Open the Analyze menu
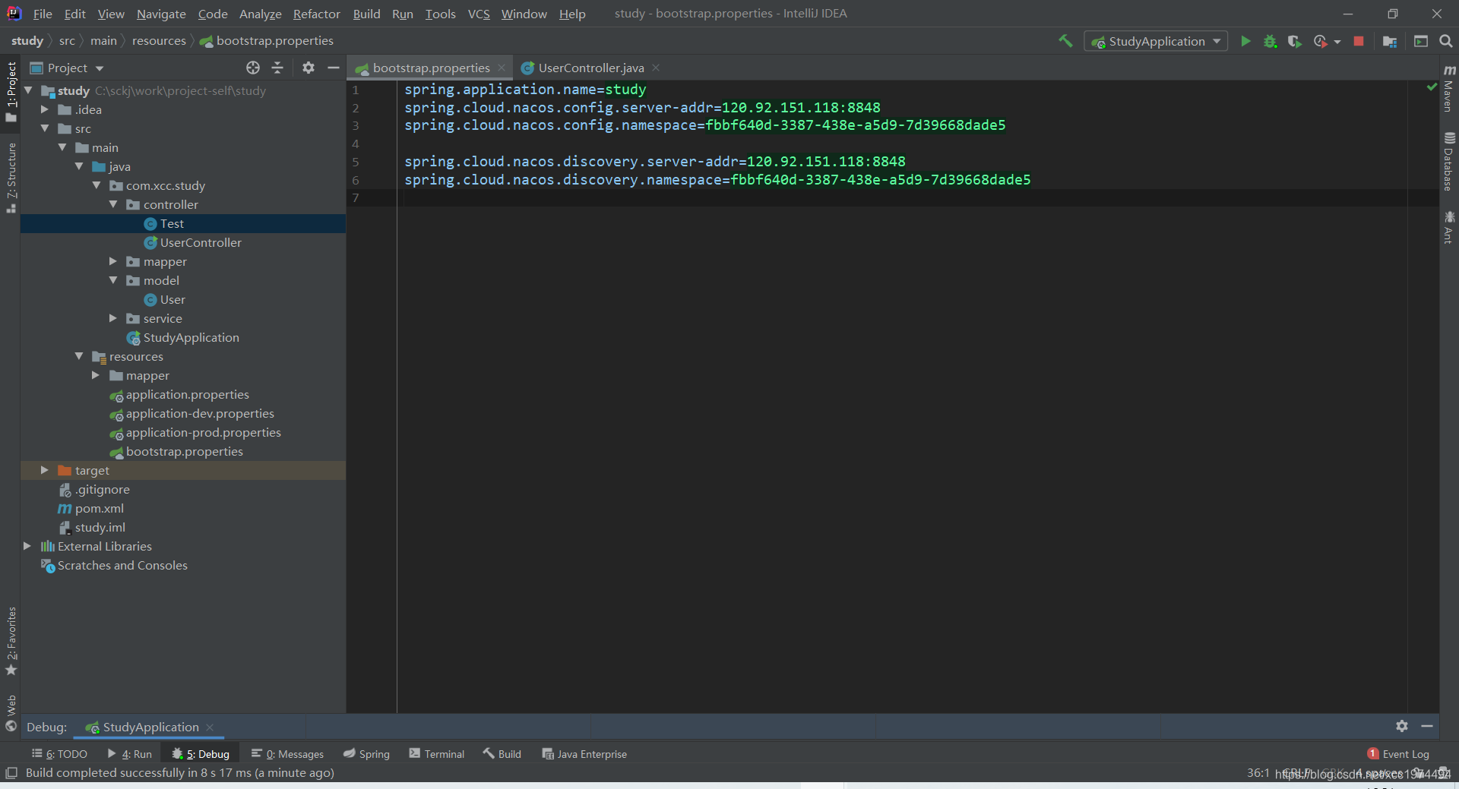 point(260,14)
